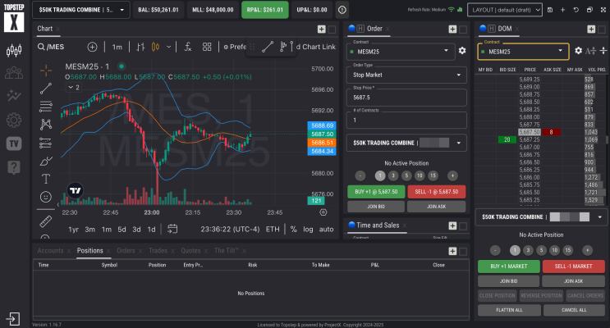This screenshot has height=328, width=610.
Task: Open the fx indicators icon
Action: 188,47
